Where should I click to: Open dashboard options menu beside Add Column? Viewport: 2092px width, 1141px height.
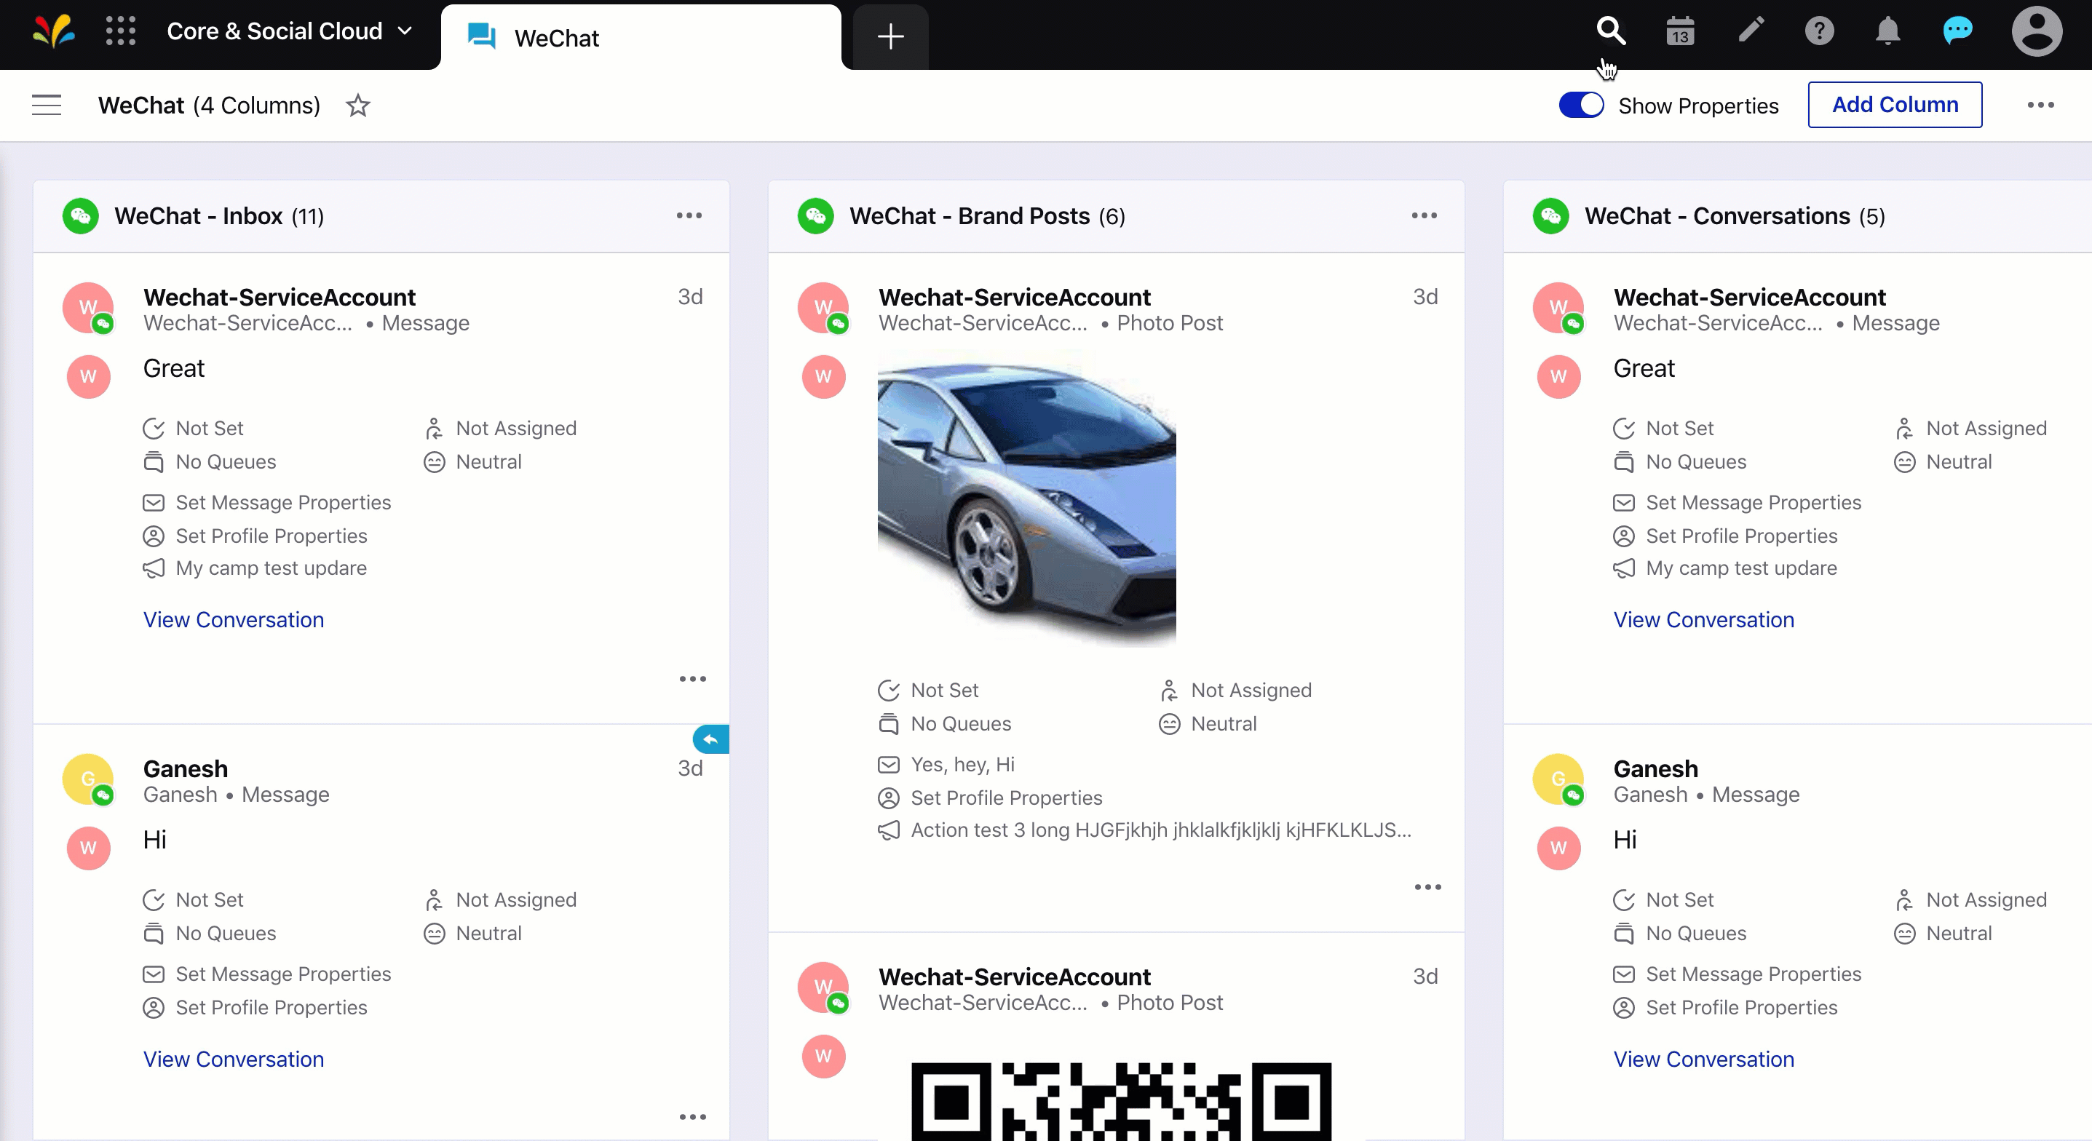(2040, 105)
